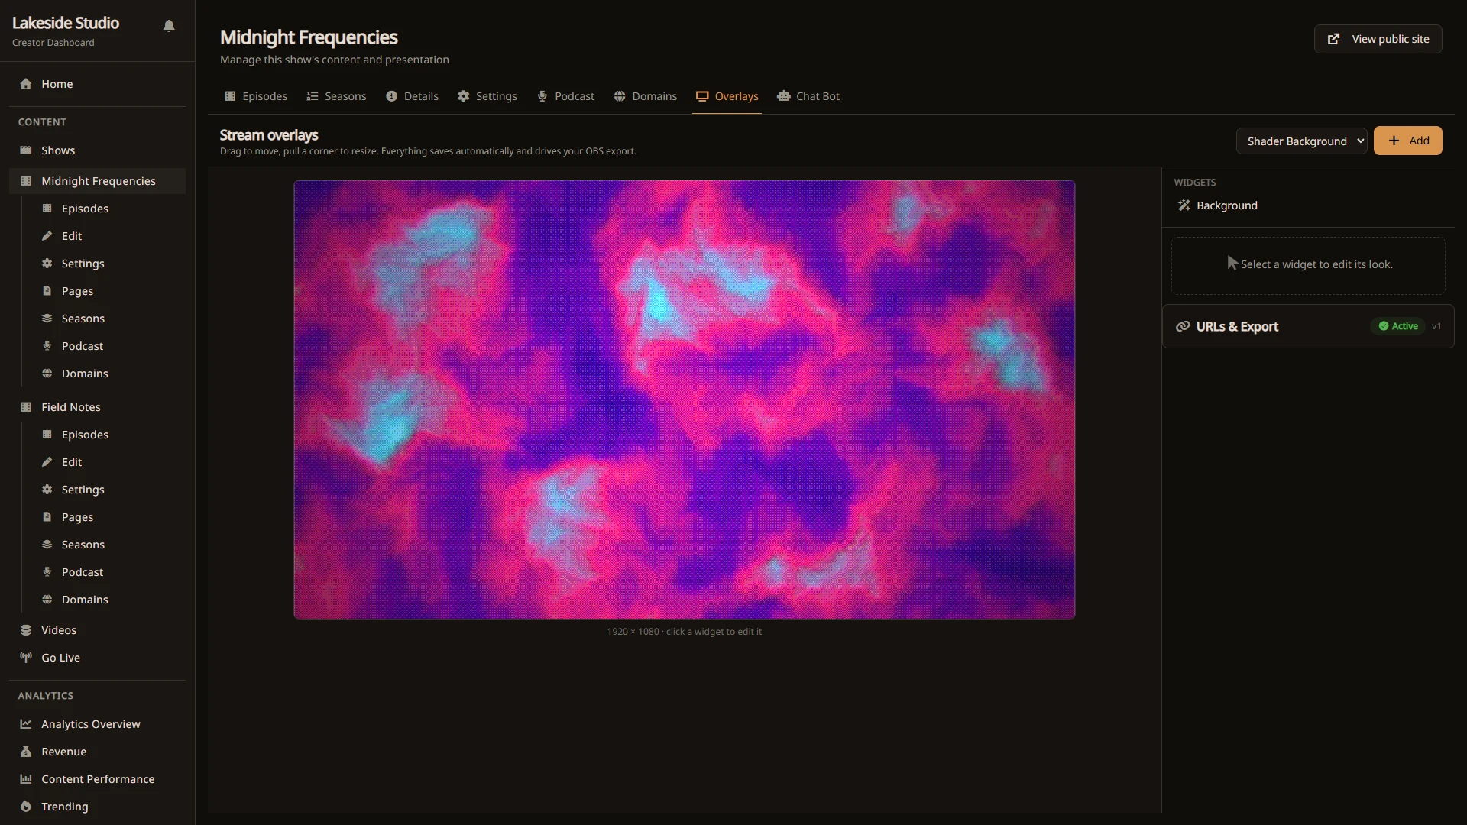Click the shader background overlay preview canvas
The image size is (1467, 825).
pos(684,400)
